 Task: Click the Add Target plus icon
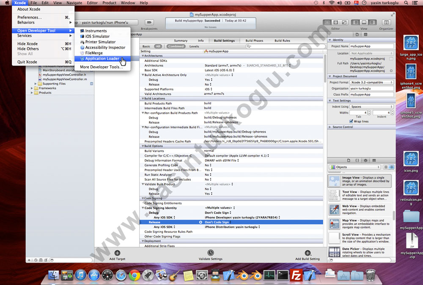tap(117, 253)
